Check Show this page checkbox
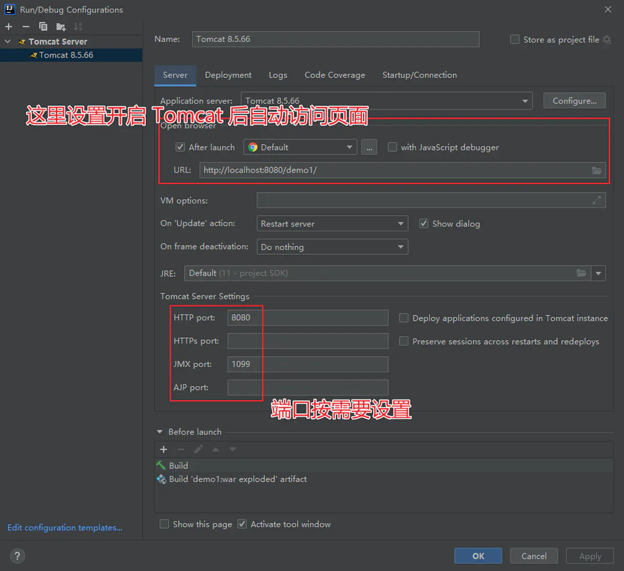 point(164,524)
